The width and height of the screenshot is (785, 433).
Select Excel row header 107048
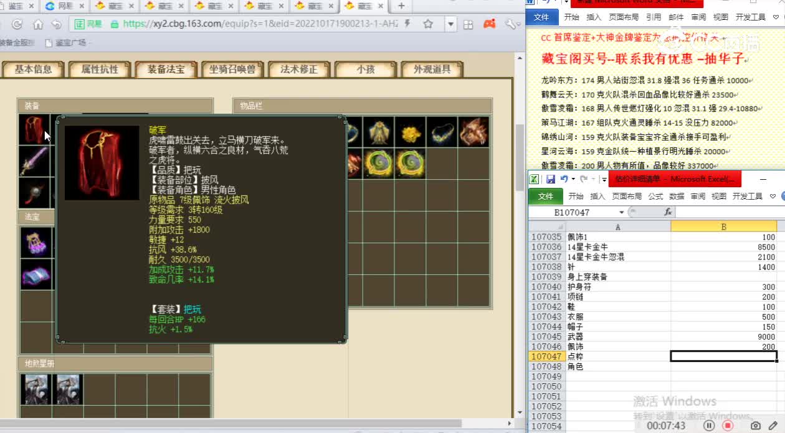546,366
